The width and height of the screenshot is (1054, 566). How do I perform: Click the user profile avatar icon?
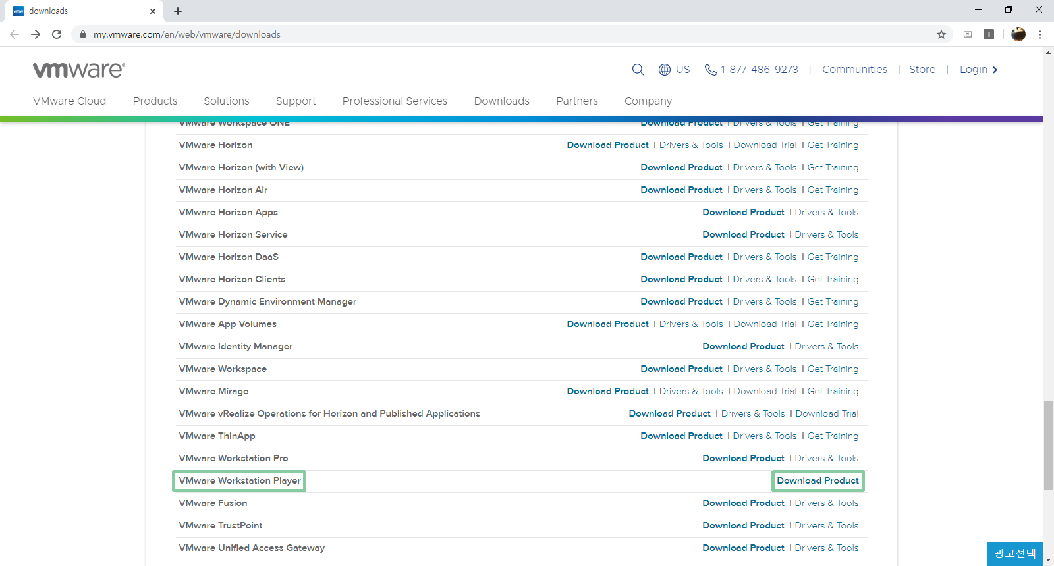point(1018,34)
